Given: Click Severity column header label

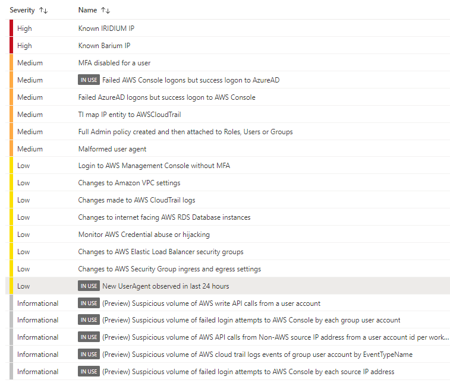Looking at the screenshot, I should 23,11.
